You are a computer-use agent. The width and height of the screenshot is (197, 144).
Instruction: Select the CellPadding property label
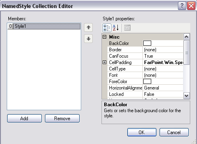[x=120, y=62]
